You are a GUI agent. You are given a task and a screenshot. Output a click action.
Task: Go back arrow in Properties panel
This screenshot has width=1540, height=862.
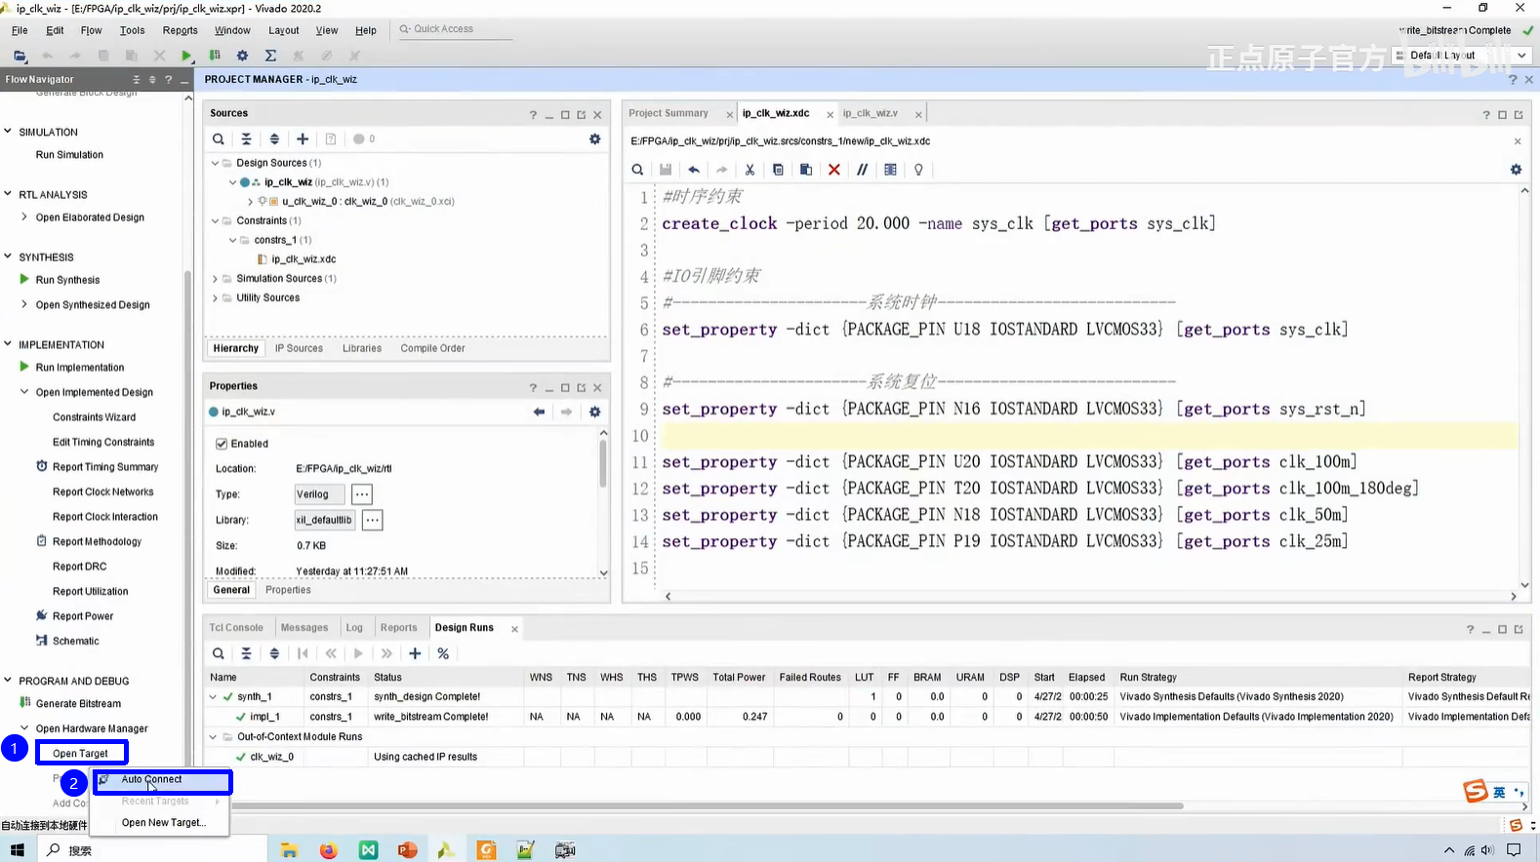point(539,411)
